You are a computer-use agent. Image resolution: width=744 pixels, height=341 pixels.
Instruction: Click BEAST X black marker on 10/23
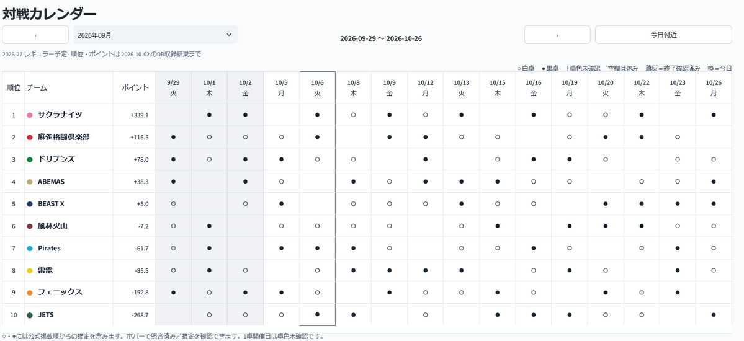coord(678,203)
